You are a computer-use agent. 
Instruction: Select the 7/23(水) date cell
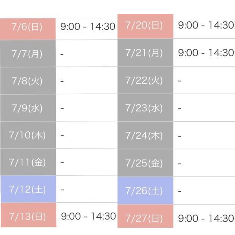click(x=145, y=108)
